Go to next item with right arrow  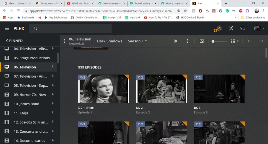coord(261,41)
